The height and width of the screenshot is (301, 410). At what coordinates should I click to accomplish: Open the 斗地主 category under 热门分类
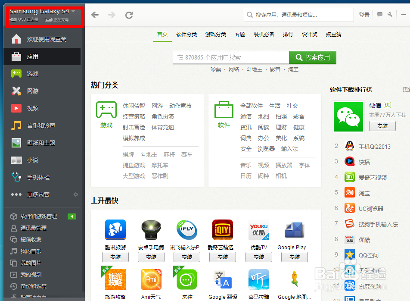click(149, 154)
